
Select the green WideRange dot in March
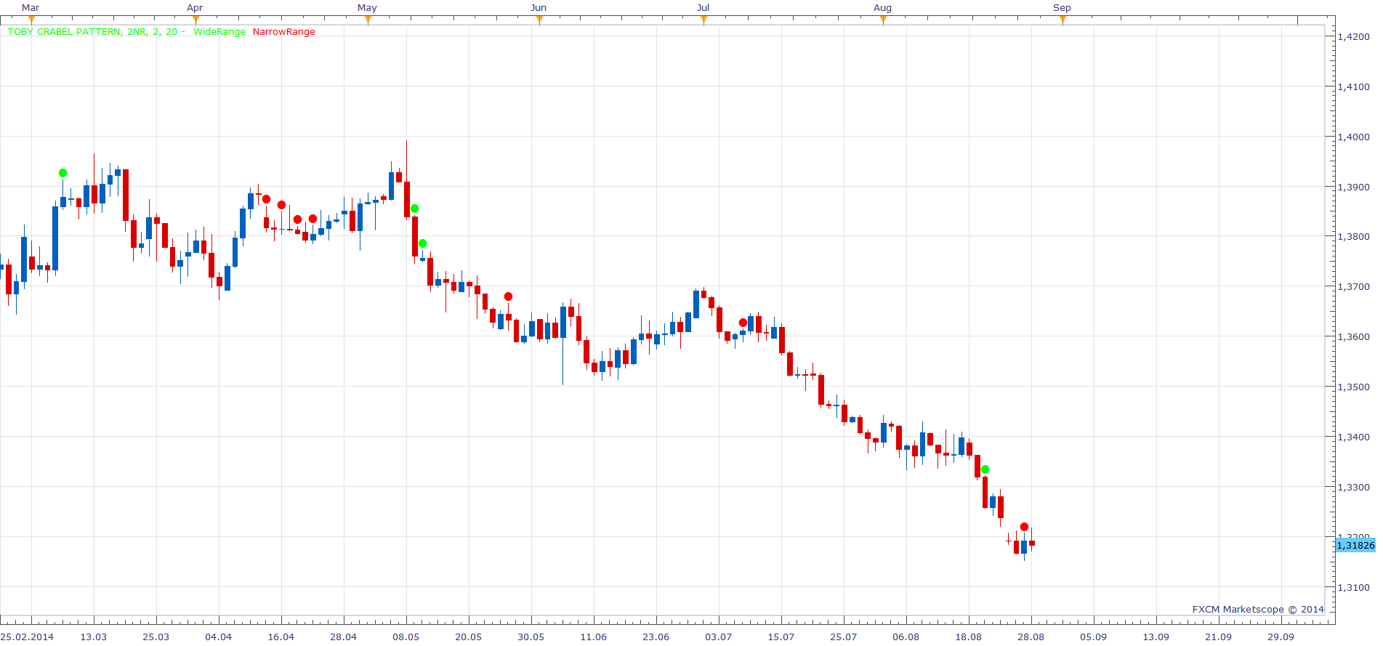(63, 173)
